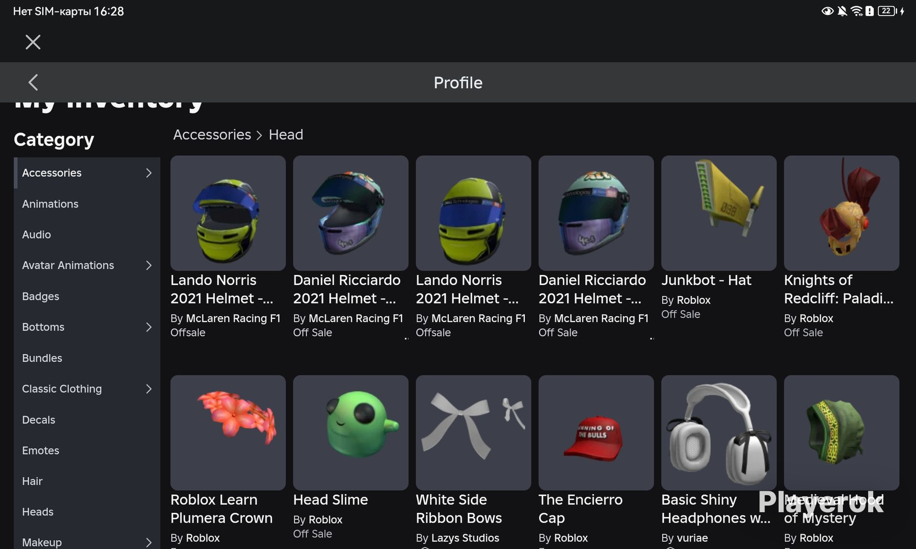The image size is (916, 549).
Task: Tap the Wi-Fi status icon
Action: (x=856, y=11)
